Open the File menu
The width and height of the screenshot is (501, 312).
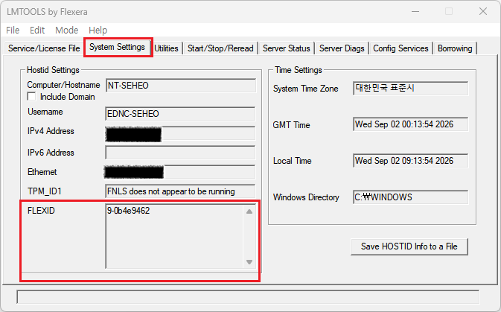(x=13, y=30)
